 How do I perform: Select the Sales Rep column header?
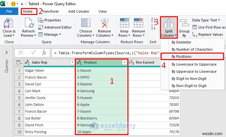(x=49, y=62)
